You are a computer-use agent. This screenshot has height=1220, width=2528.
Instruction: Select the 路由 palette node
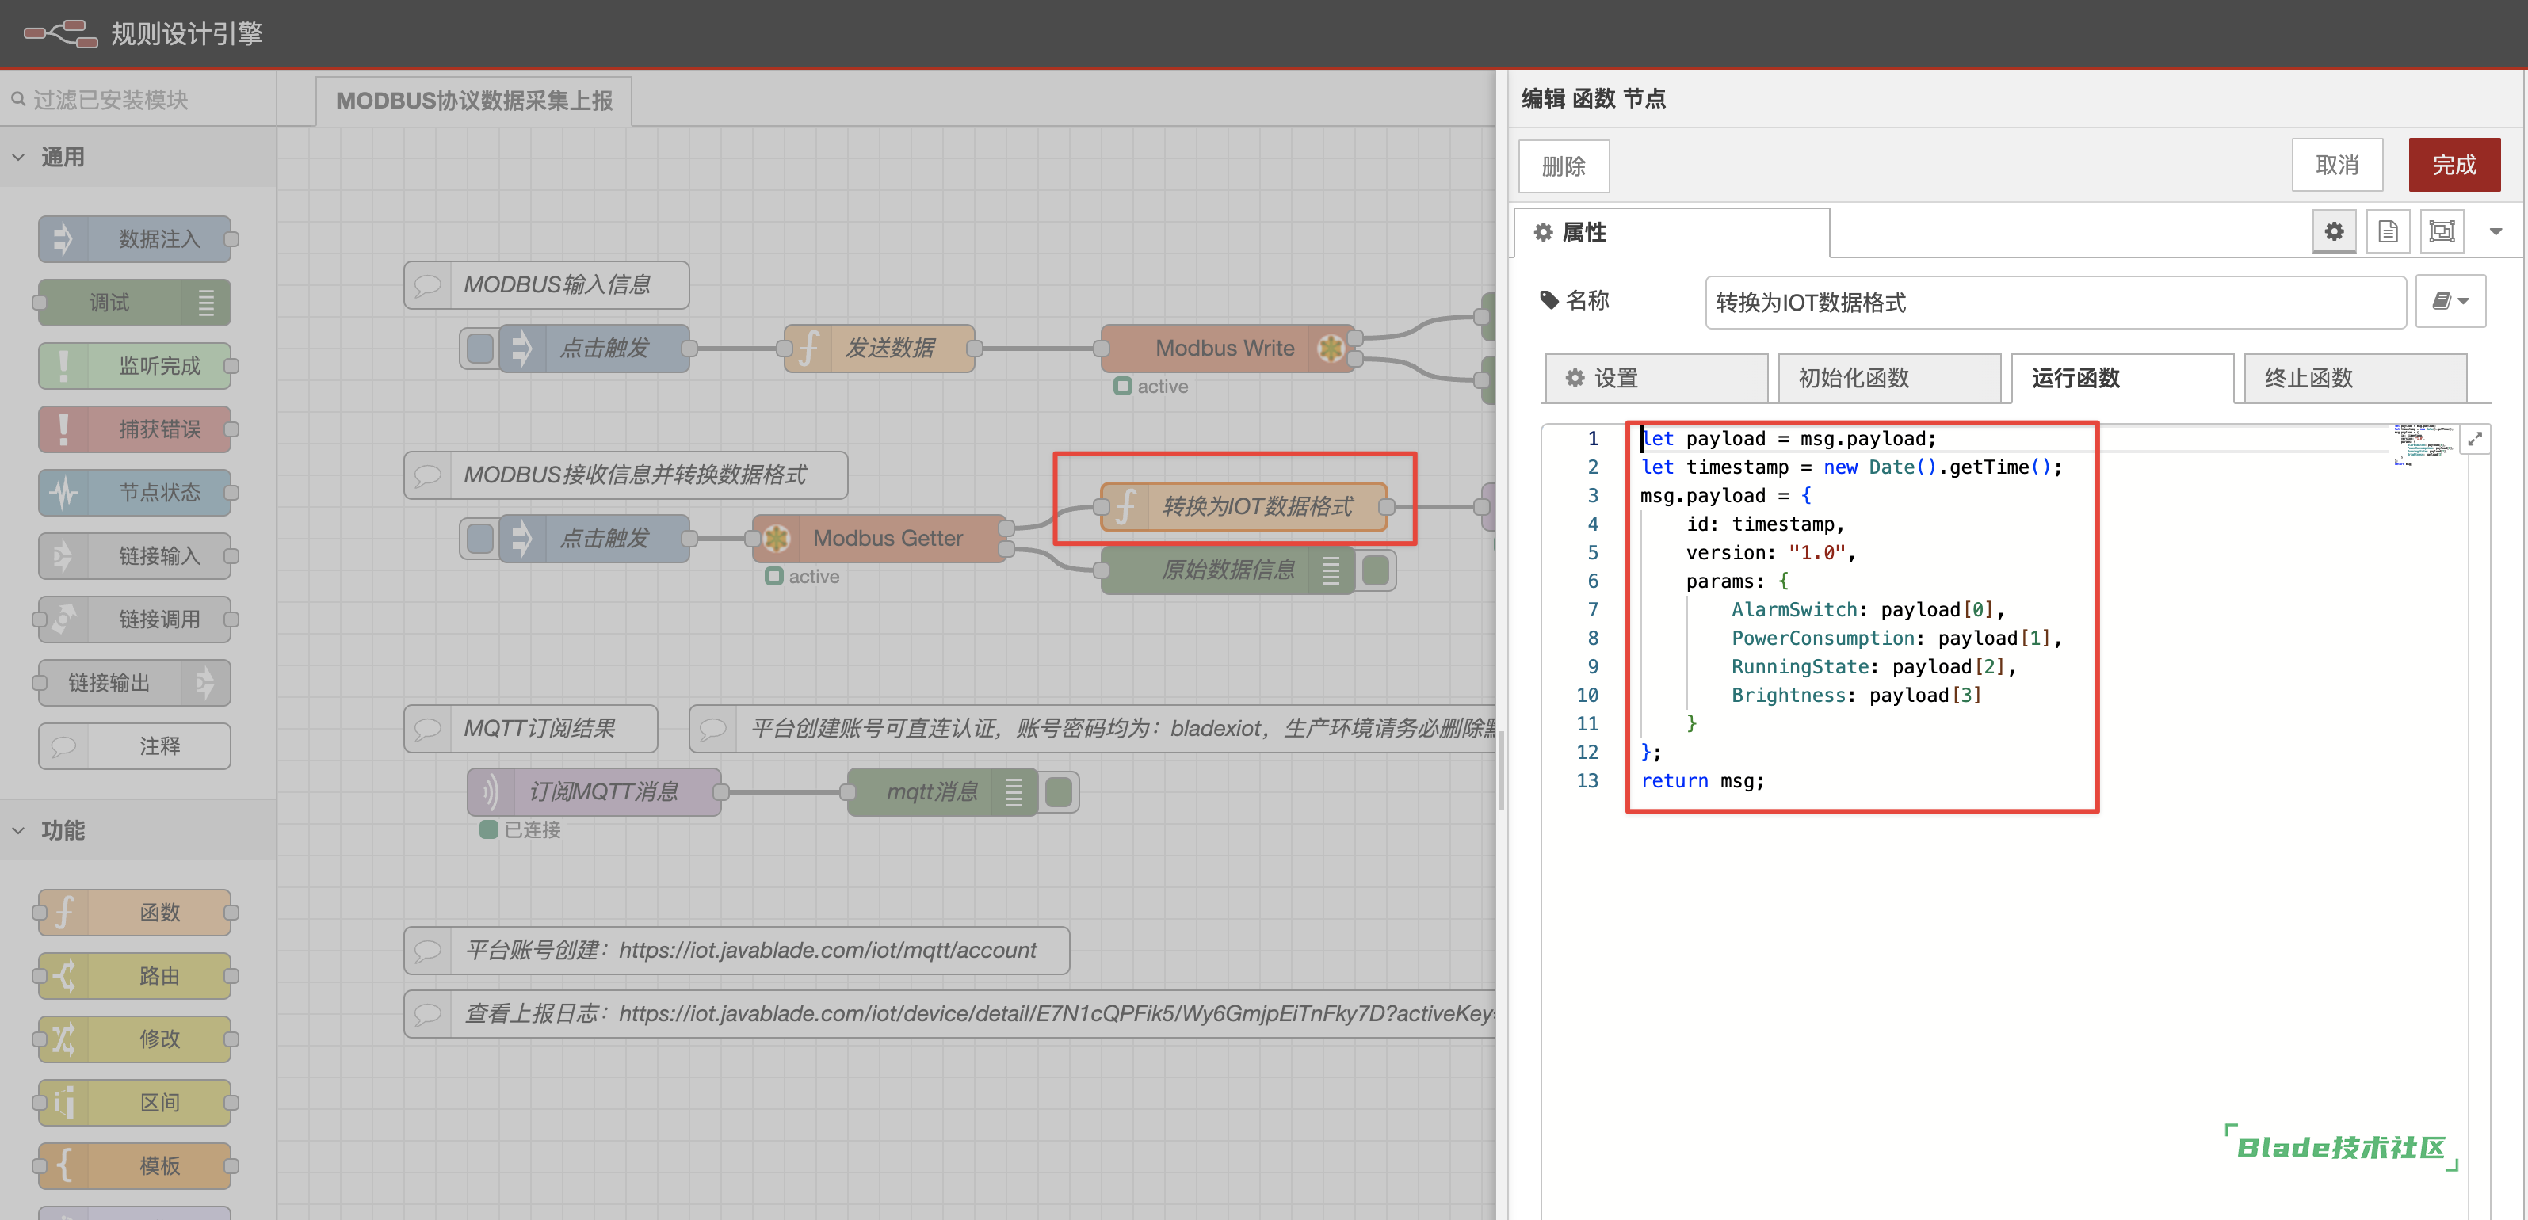point(136,976)
